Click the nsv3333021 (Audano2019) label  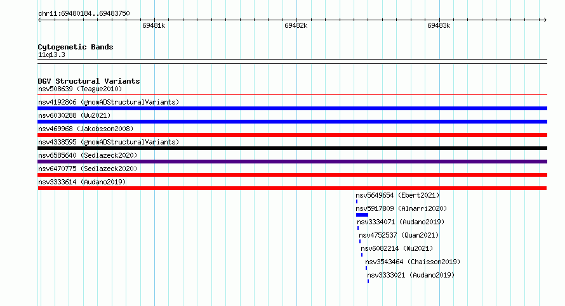(x=411, y=275)
